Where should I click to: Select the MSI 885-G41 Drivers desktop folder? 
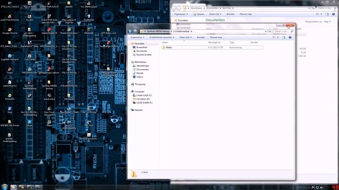tap(10, 123)
